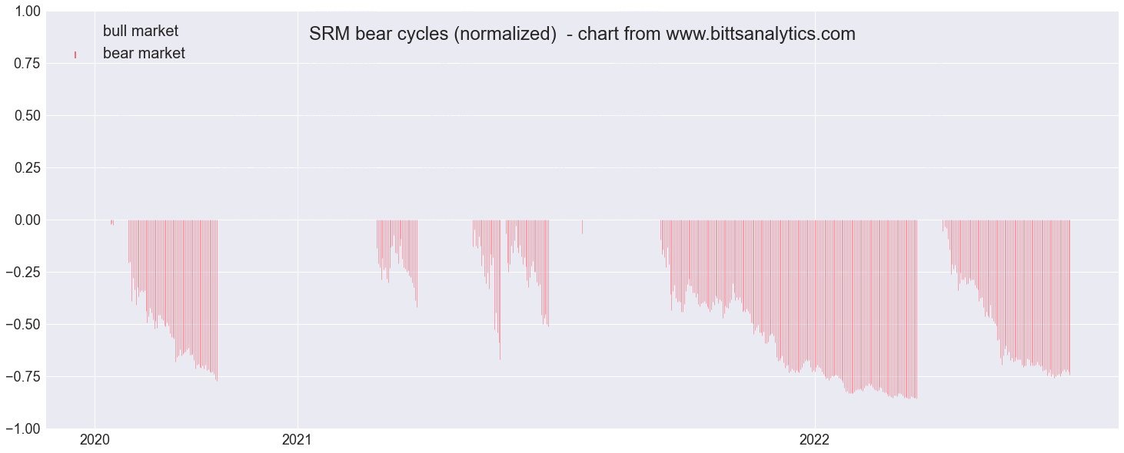Viewport: 1124px width, 453px height.
Task: Click the 2020 x-axis label
Action: pos(95,440)
